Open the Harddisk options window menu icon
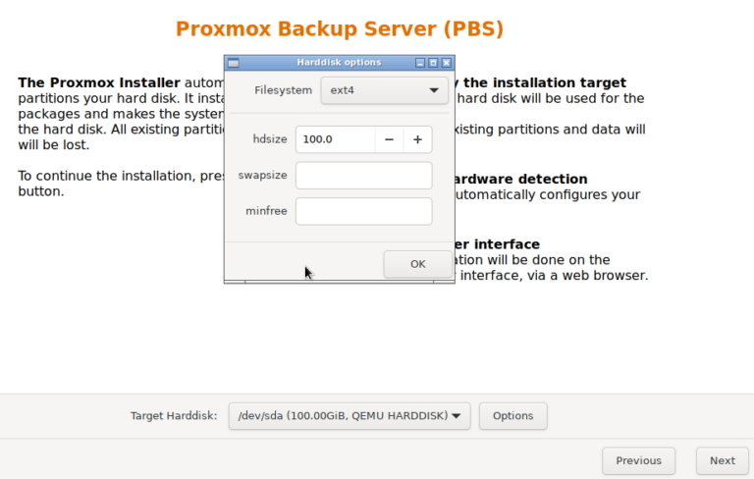This screenshot has height=479, width=754. tap(234, 63)
